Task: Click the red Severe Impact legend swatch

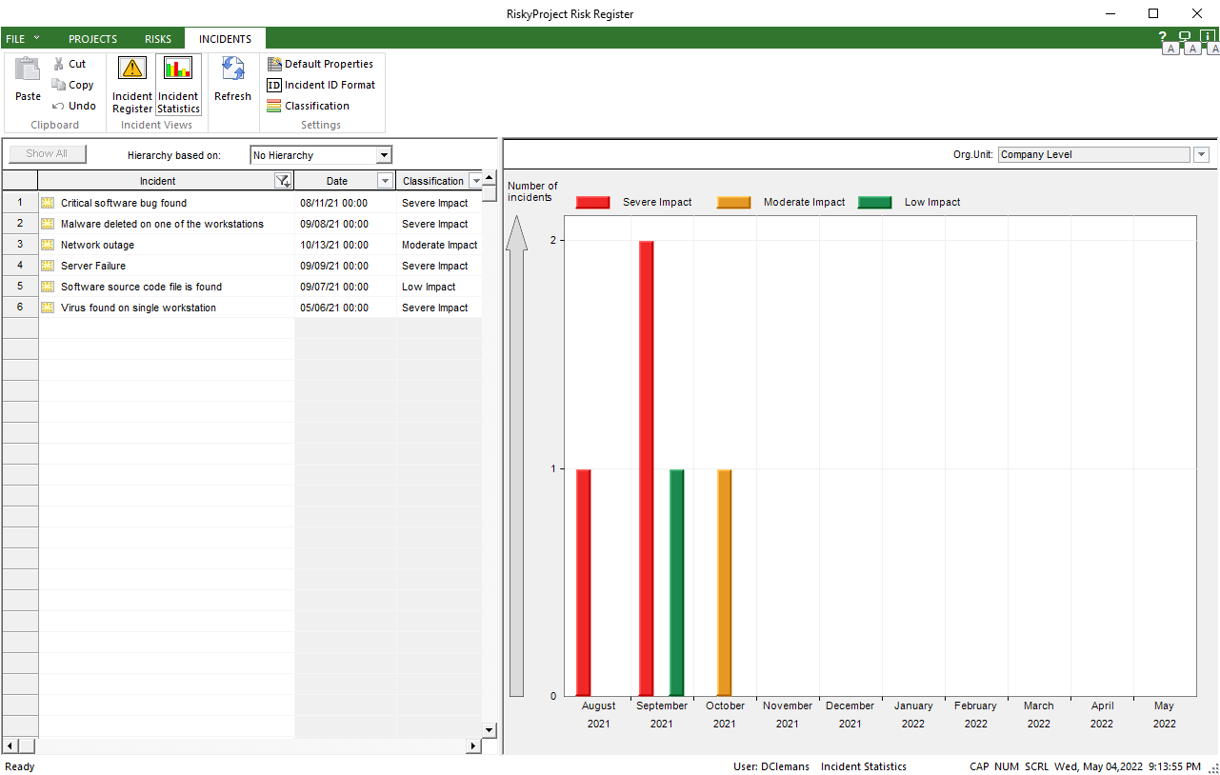Action: (592, 202)
